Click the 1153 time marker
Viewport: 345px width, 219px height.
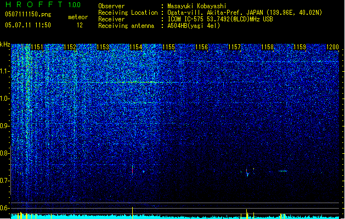[103, 47]
